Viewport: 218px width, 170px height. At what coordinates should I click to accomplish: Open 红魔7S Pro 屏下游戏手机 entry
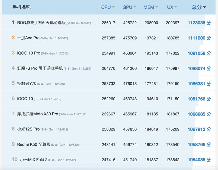(x=40, y=68)
